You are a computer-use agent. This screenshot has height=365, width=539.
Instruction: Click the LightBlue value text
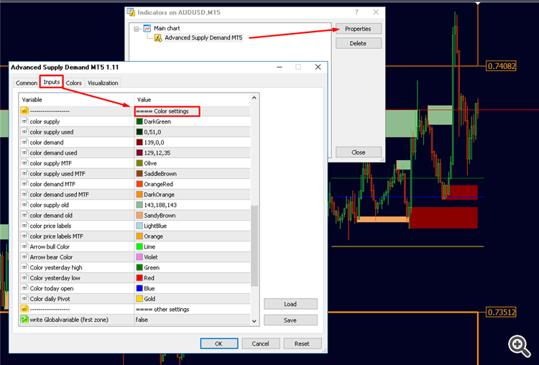(155, 226)
